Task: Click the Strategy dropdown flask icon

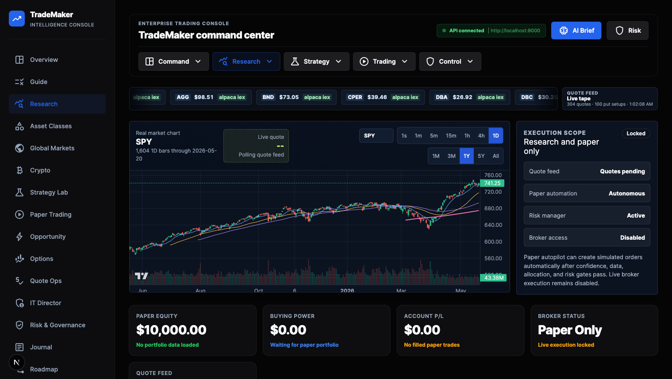Action: 295,61
